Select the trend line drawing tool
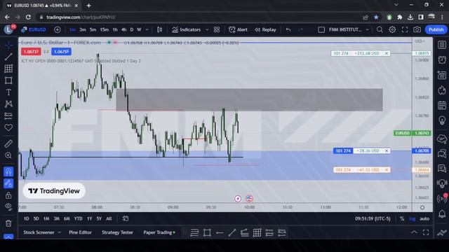 [x=8, y=57]
